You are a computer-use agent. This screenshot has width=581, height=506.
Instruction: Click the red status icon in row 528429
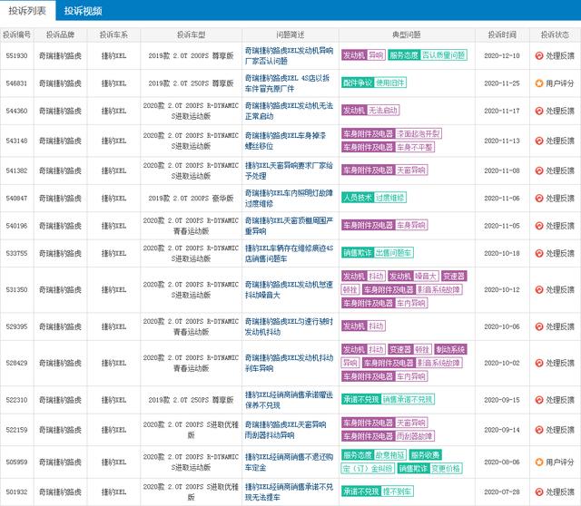click(x=539, y=363)
